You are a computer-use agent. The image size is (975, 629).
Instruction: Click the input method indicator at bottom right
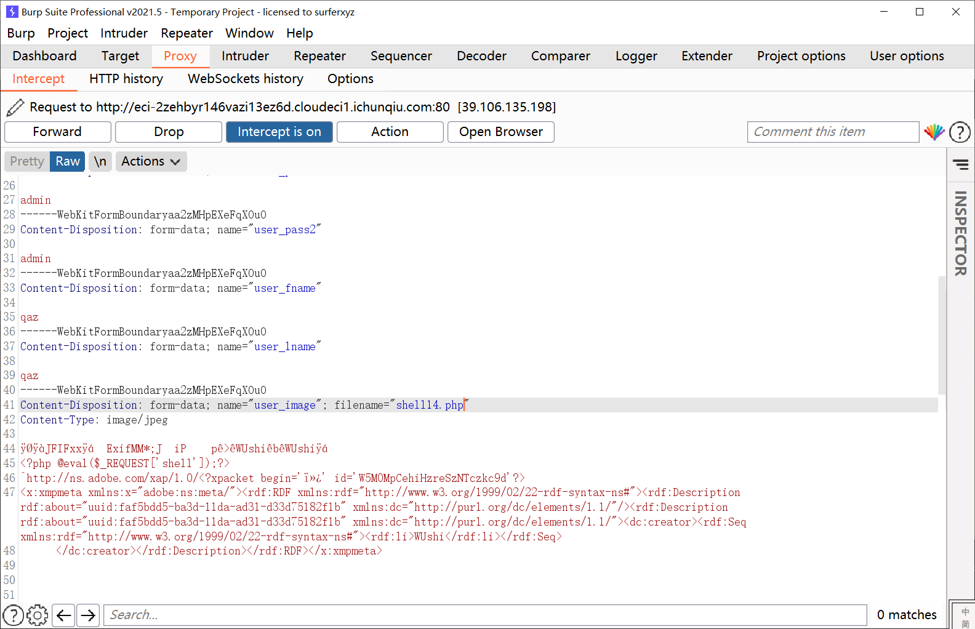965,617
